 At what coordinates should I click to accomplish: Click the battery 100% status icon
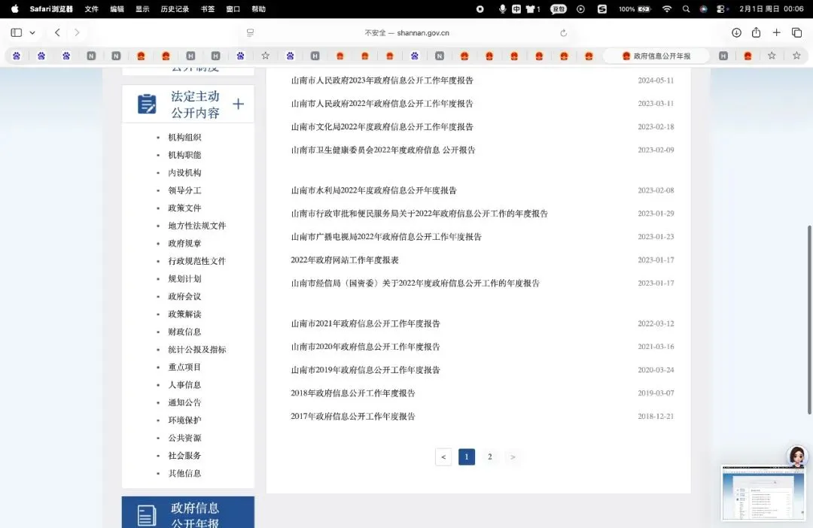click(635, 9)
